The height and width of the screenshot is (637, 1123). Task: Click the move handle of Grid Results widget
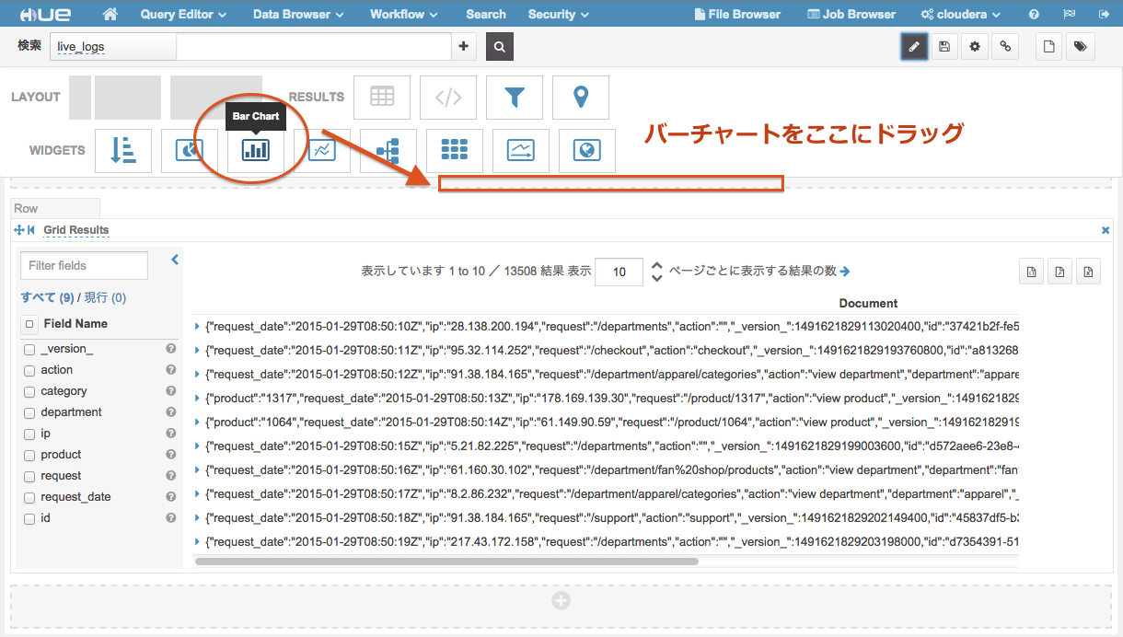pyautogui.click(x=19, y=230)
